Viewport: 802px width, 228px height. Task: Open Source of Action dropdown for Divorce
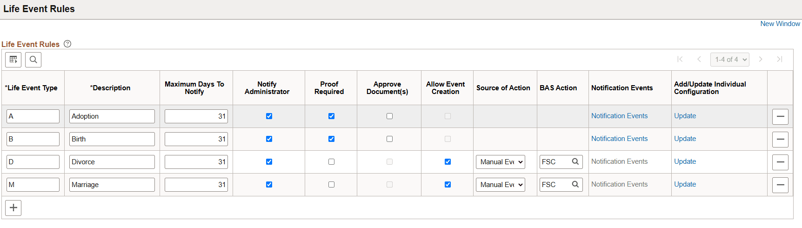(x=501, y=162)
